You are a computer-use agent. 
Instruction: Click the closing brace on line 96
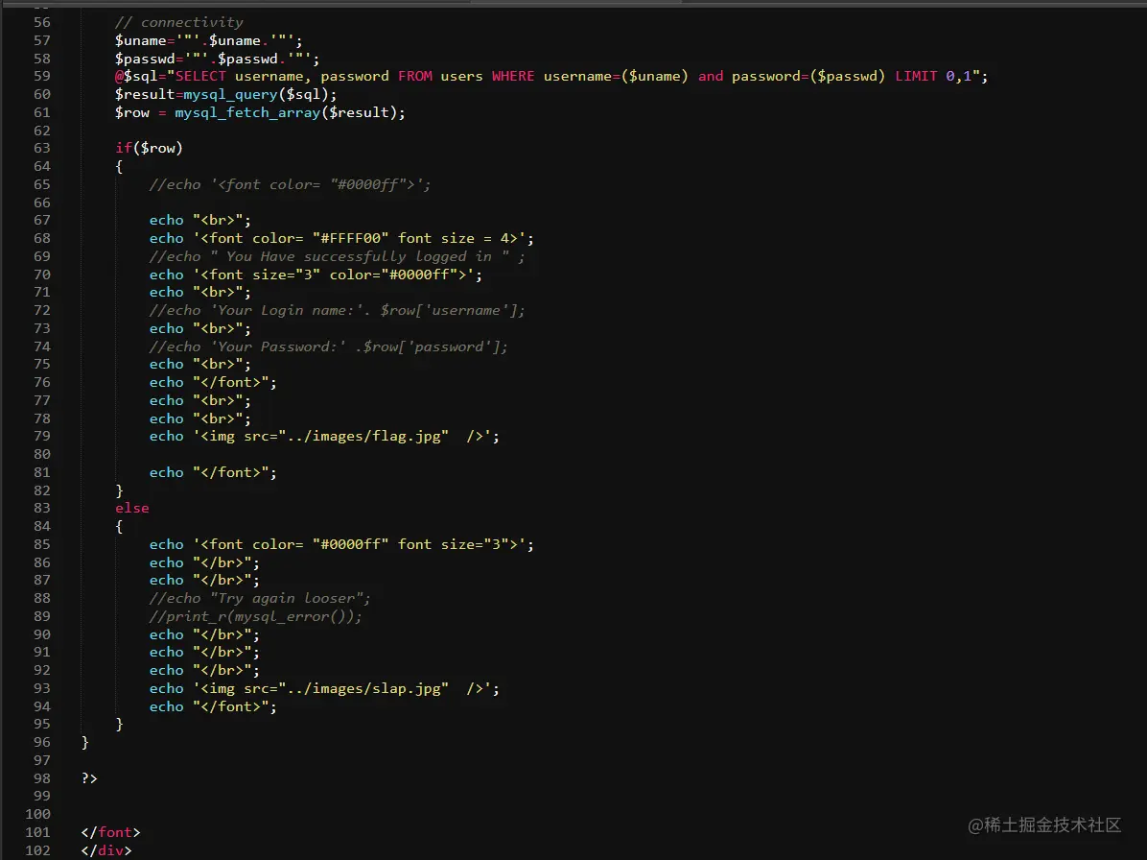pyautogui.click(x=84, y=743)
